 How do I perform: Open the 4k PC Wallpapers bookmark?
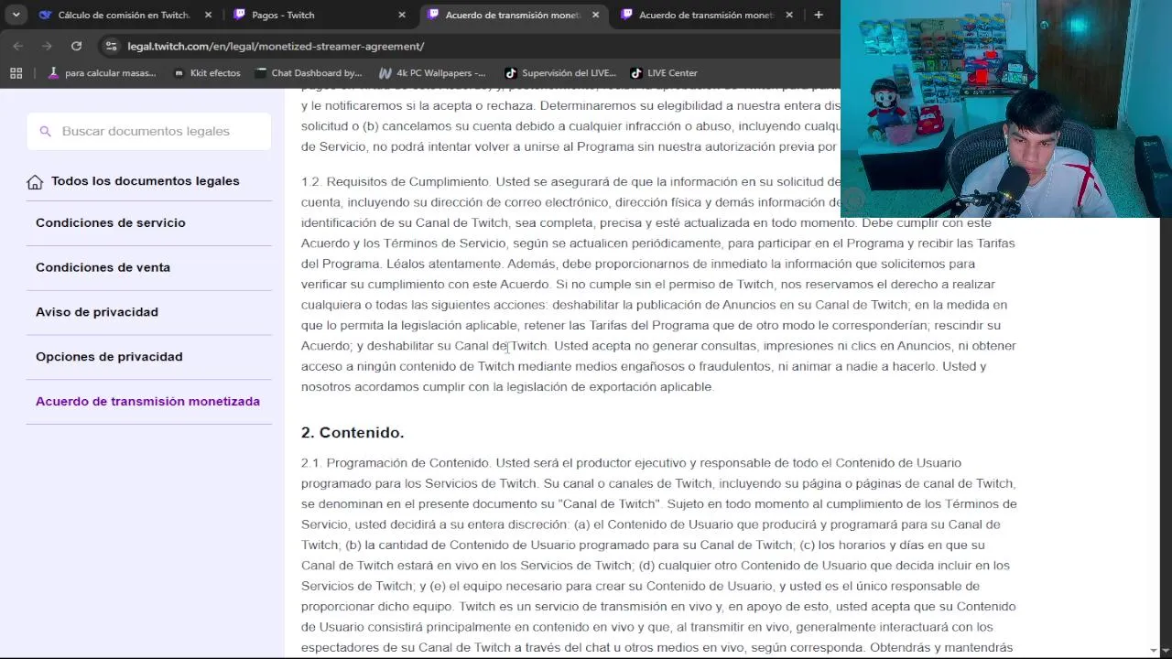[432, 73]
